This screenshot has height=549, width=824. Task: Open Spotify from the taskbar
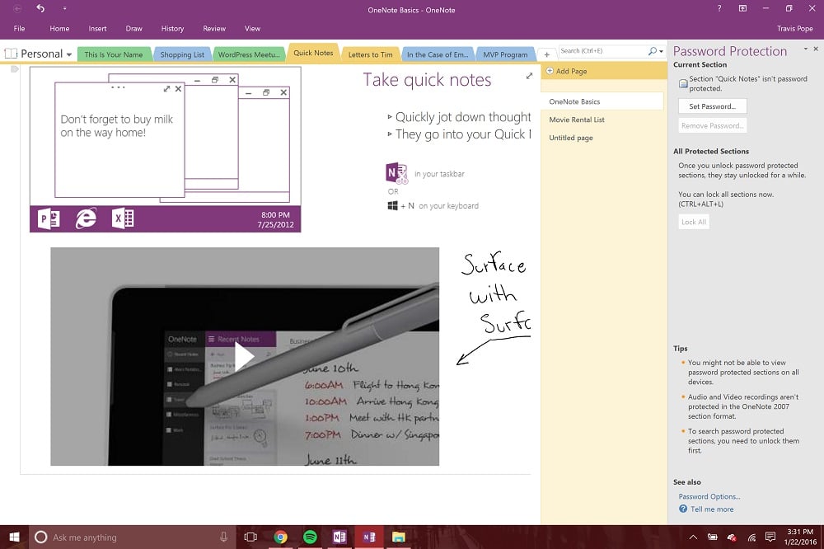click(310, 537)
